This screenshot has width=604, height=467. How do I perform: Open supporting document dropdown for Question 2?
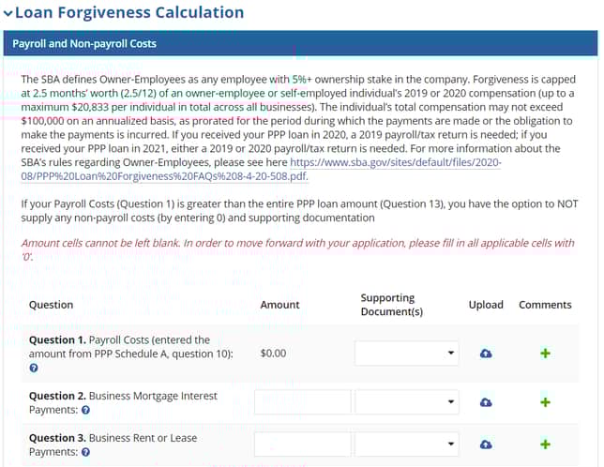[406, 402]
